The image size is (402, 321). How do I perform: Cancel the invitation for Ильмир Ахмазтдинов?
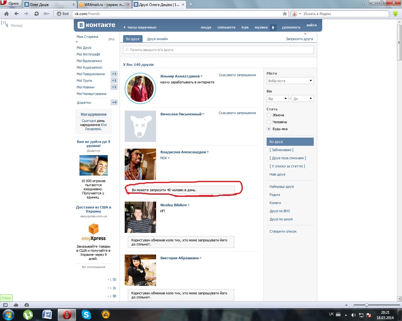[x=237, y=75]
